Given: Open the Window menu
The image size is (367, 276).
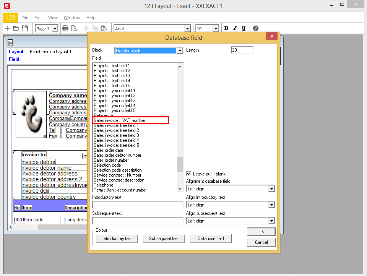Looking at the screenshot, I should pyautogui.click(x=72, y=18).
